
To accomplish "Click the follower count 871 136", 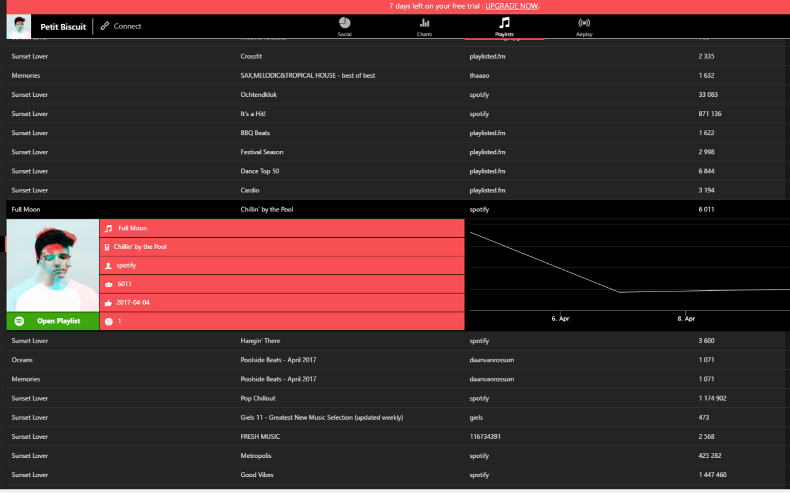I will [x=710, y=113].
